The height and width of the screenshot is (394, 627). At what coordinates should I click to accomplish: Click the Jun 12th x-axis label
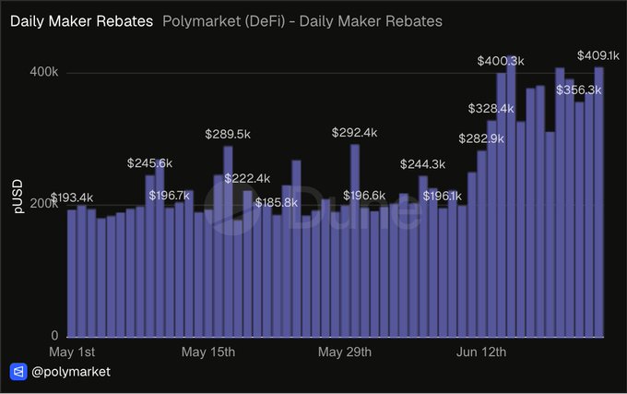481,352
